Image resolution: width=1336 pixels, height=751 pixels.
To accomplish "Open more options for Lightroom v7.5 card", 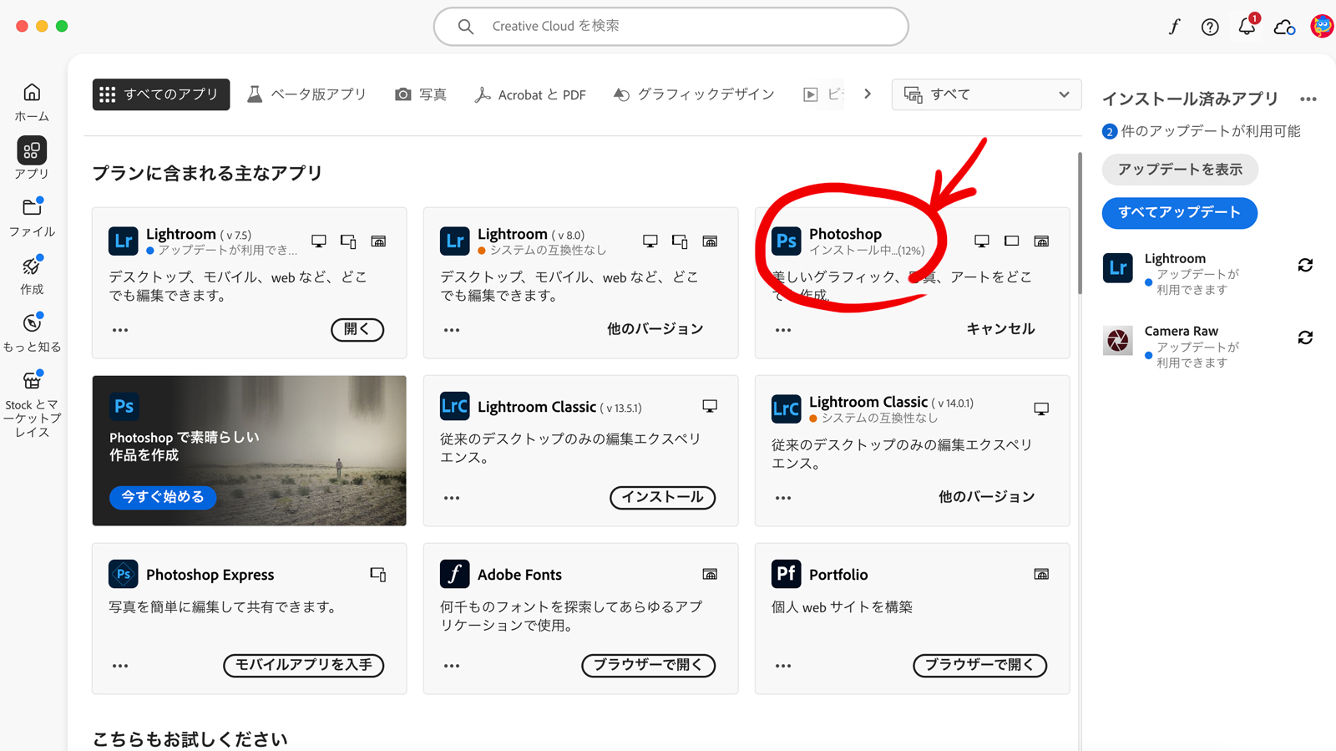I will point(120,330).
